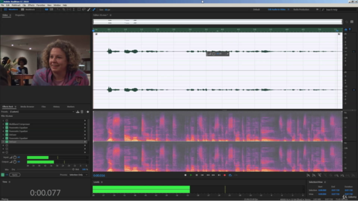Toggle power for slot 6 Parametric Equalizer

click(x=7, y=138)
